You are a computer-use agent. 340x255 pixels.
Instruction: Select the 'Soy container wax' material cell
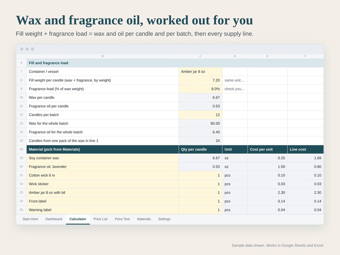click(103, 158)
